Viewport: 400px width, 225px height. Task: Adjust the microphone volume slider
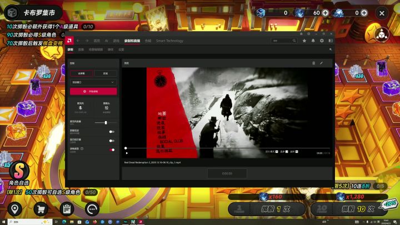(x=106, y=123)
